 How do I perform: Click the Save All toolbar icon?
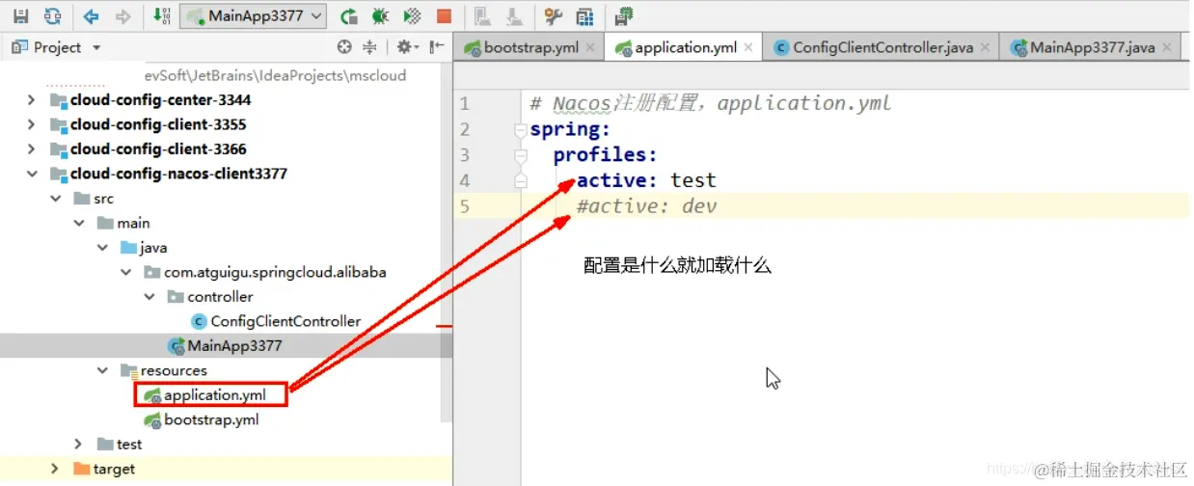[x=20, y=15]
